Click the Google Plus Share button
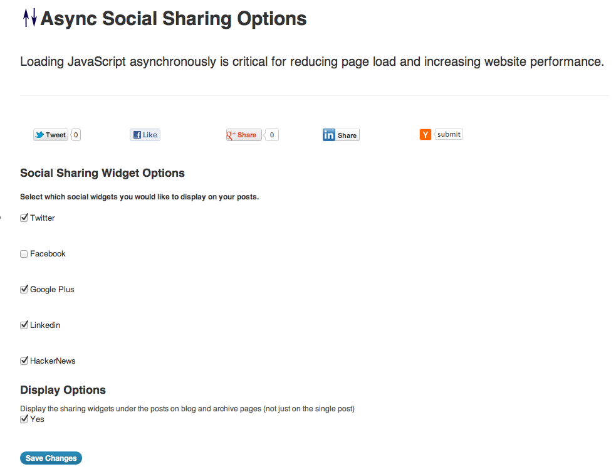 [x=244, y=135]
